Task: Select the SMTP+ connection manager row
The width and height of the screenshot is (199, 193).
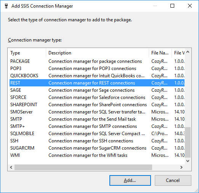Action: point(97,126)
